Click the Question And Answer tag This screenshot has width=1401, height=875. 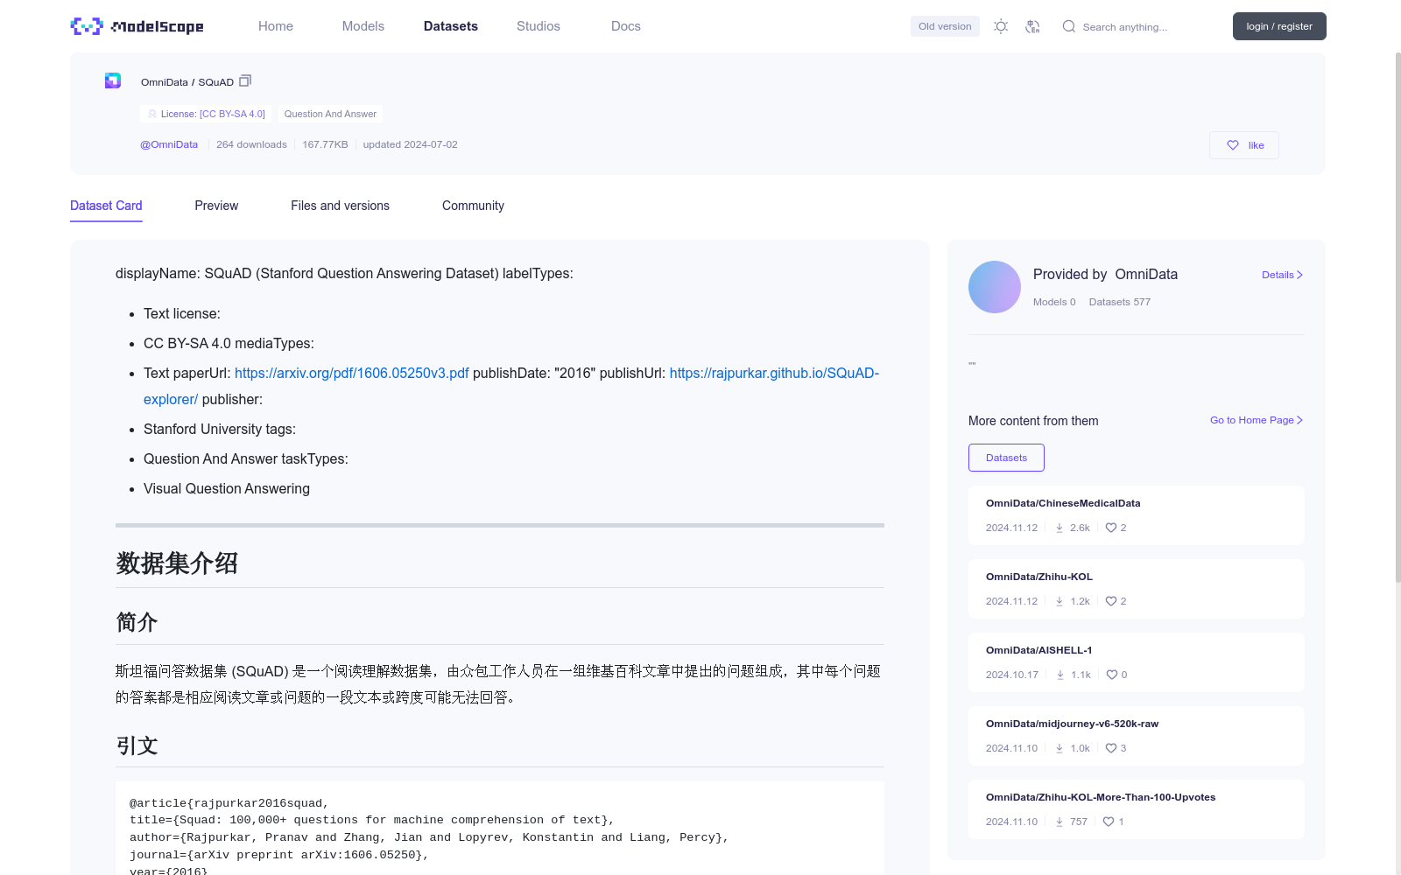point(330,114)
